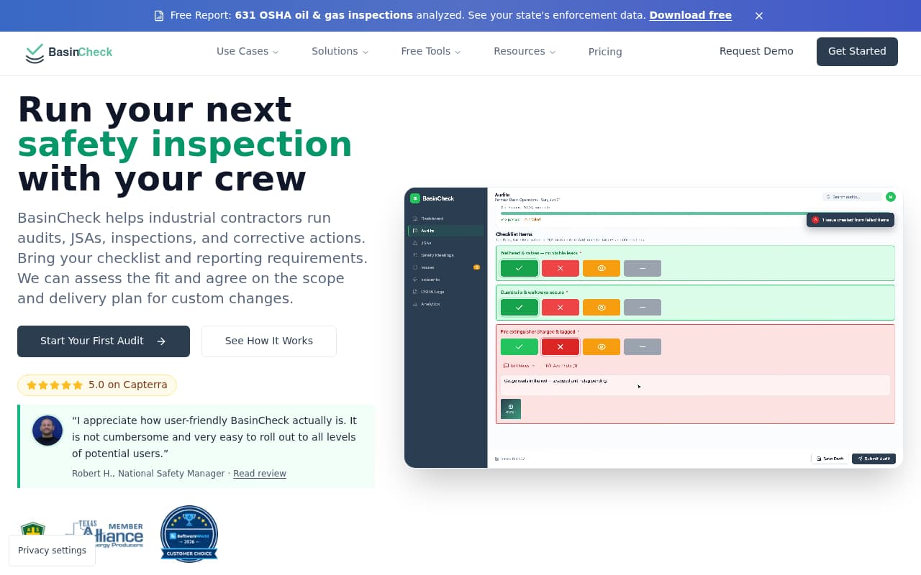The image size is (921, 575).
Task: Click the five-star Capterra rating badge
Action: pos(97,385)
